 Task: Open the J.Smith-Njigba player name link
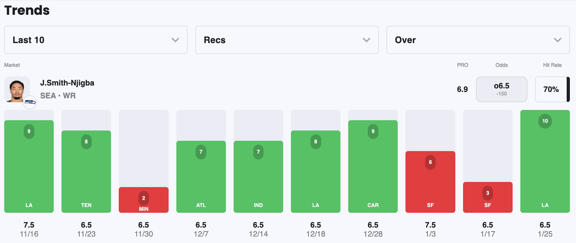[67, 83]
